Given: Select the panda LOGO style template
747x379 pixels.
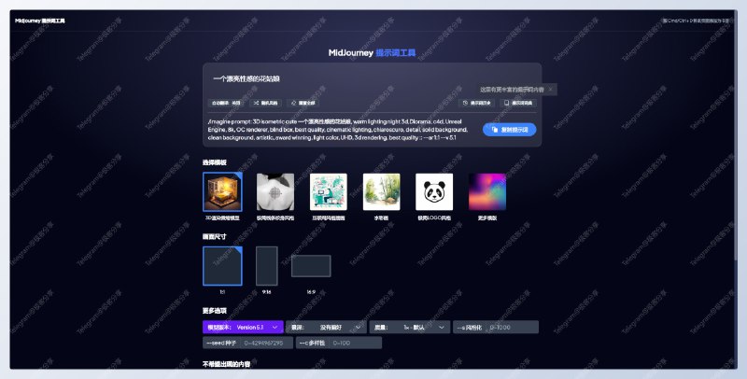Looking at the screenshot, I should pyautogui.click(x=434, y=192).
